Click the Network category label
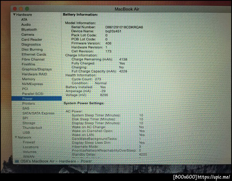Screen dimensions: 232x181 (25, 137)
